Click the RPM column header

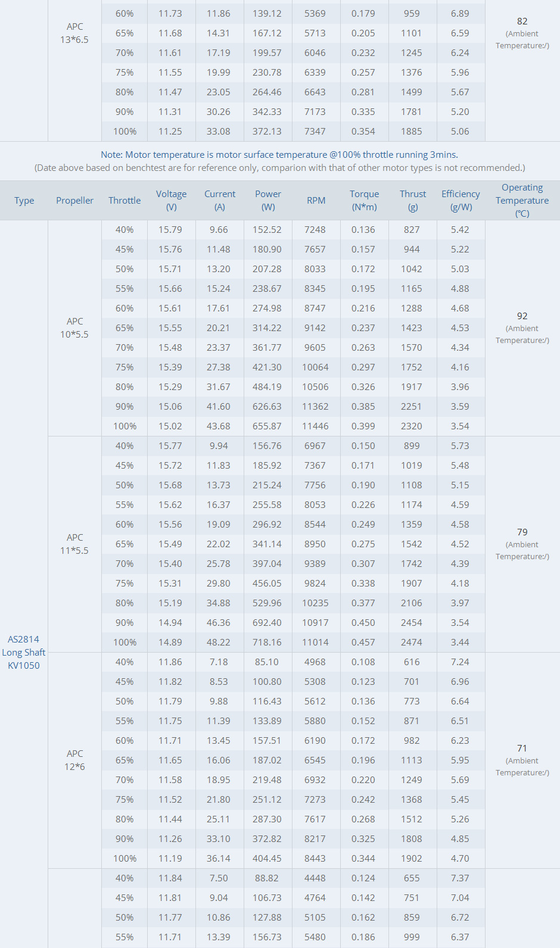coord(316,201)
